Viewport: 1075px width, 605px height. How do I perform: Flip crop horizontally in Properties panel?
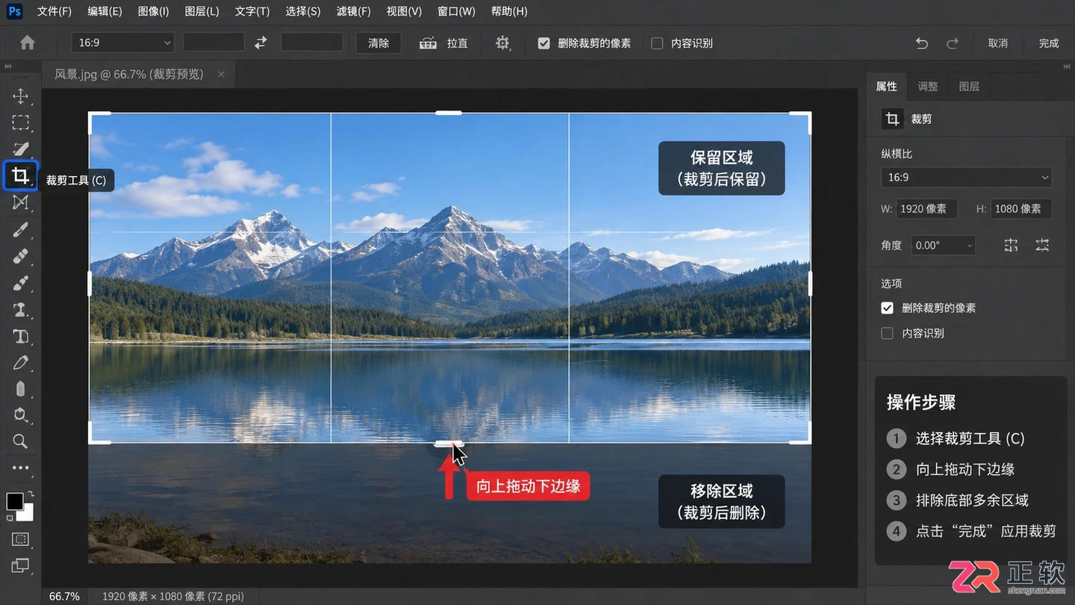pos(1011,245)
